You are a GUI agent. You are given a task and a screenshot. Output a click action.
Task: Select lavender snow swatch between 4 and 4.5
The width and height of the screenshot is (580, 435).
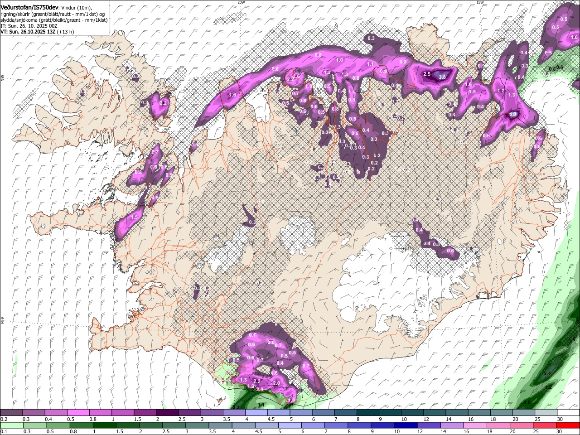point(256,413)
